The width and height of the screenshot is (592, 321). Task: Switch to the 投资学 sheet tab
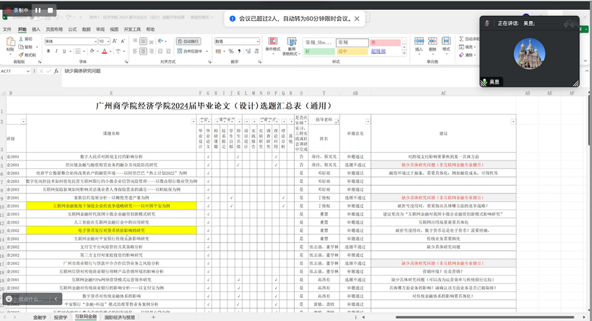(61, 317)
